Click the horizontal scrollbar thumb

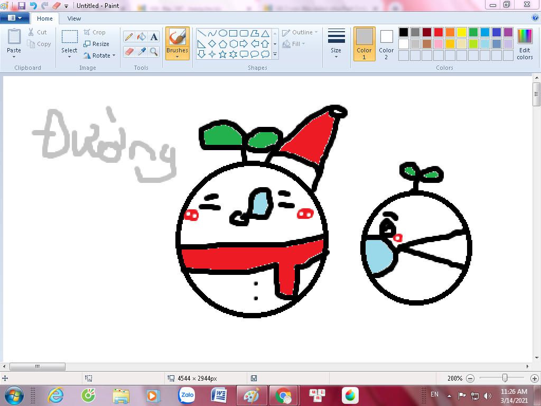tap(38, 366)
